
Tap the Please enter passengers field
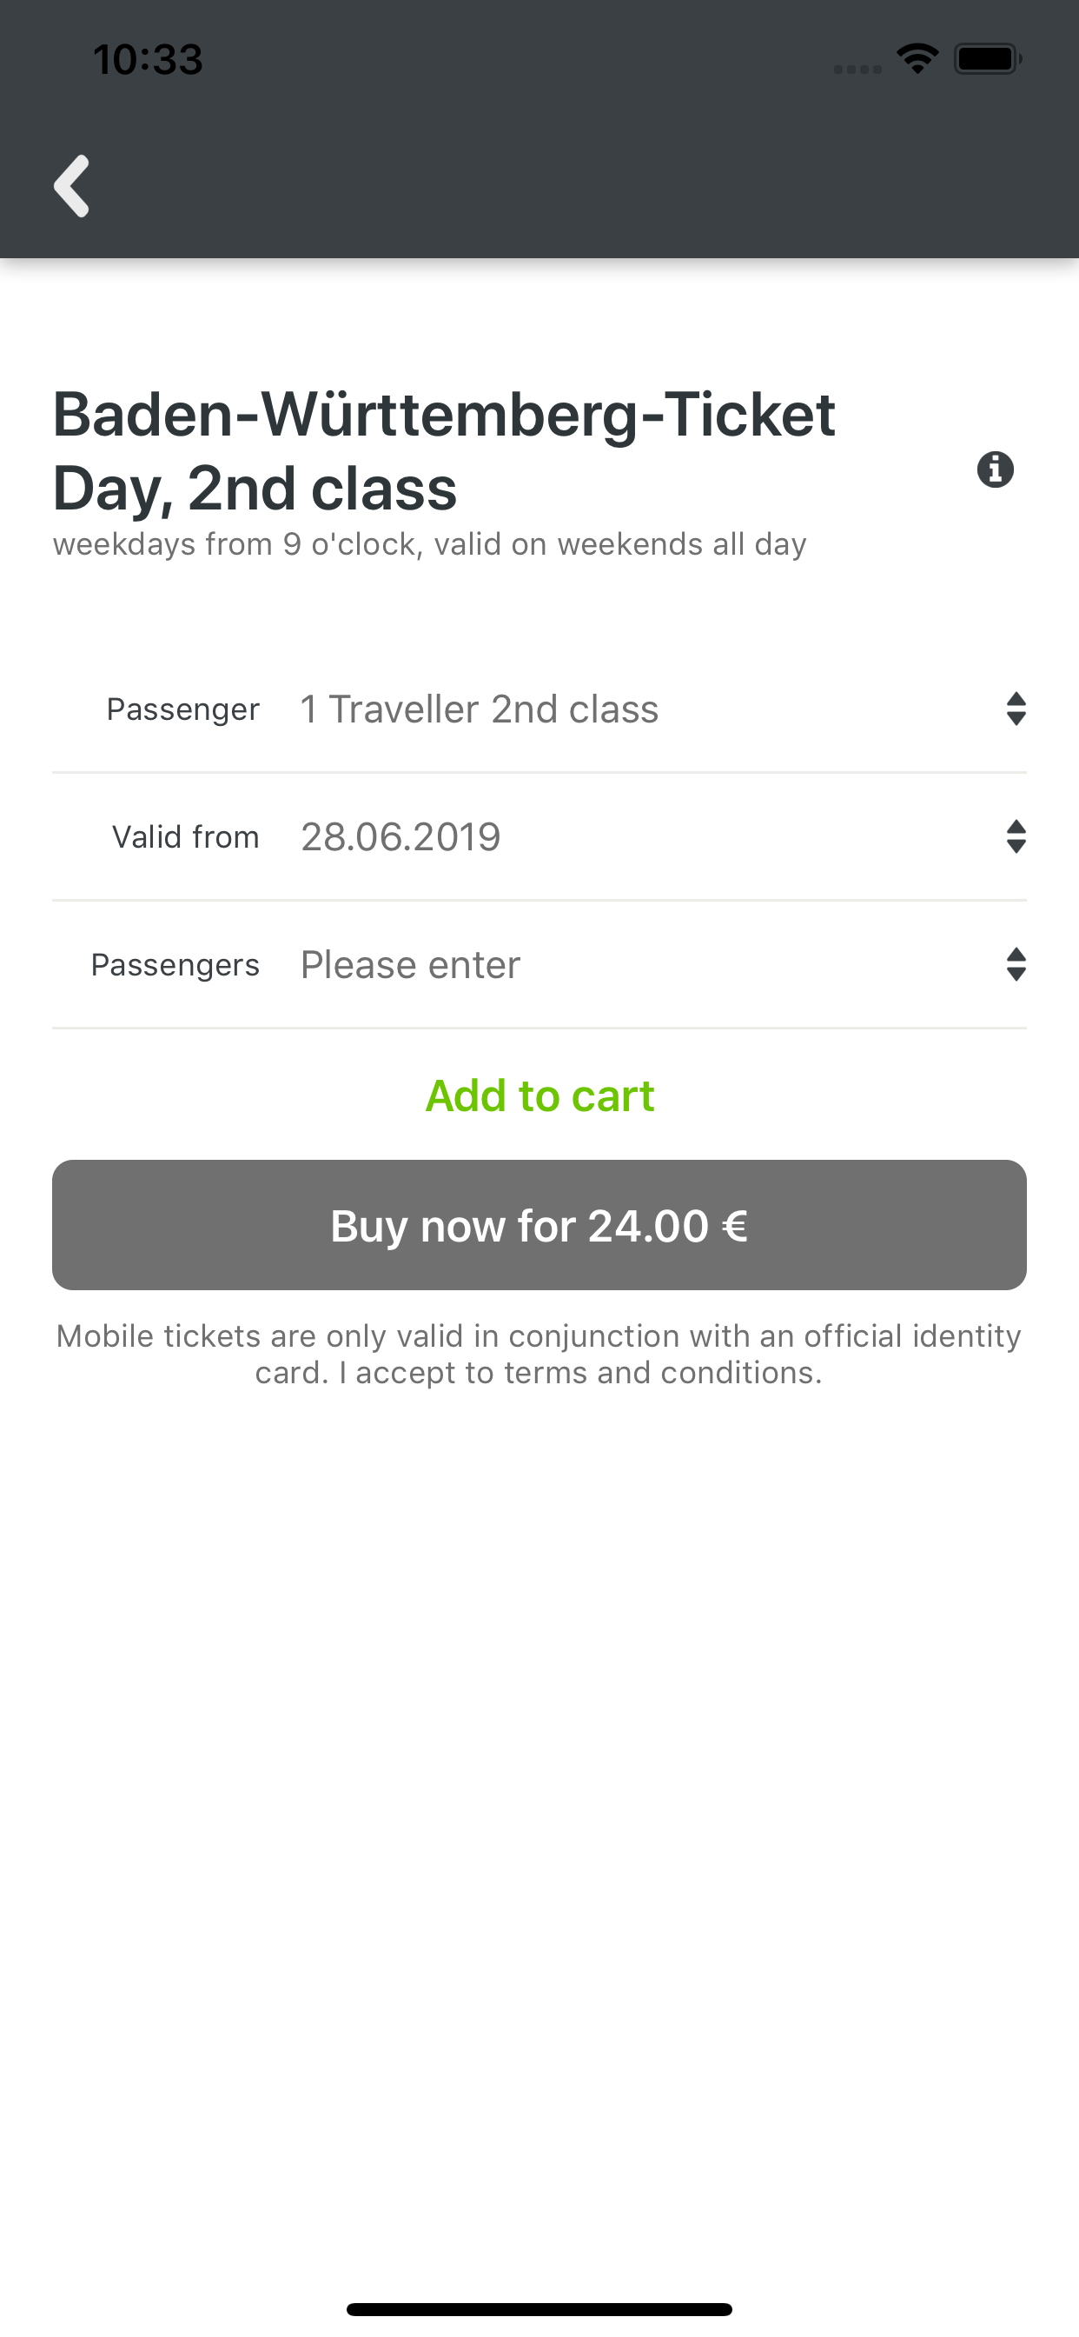click(x=410, y=964)
